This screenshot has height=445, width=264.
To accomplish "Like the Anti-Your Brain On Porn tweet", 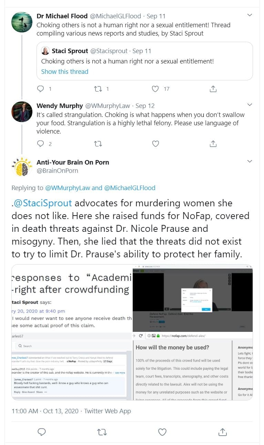I will (162, 432).
